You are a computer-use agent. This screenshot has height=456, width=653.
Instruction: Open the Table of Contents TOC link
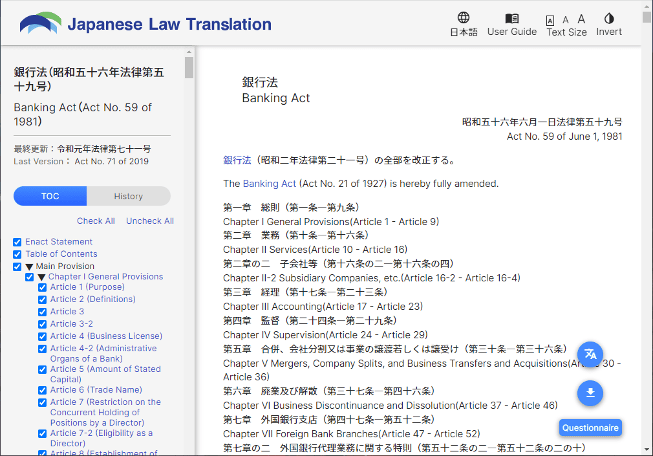click(x=61, y=254)
